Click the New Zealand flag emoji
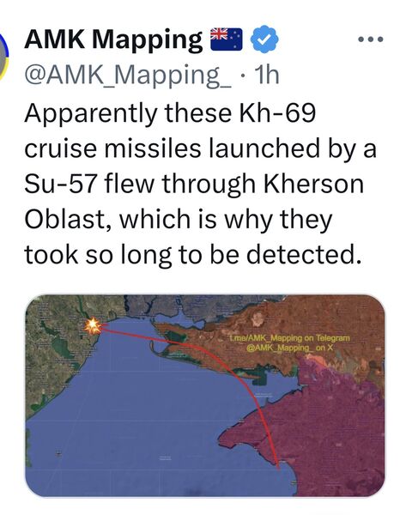406x515 pixels. point(227,39)
